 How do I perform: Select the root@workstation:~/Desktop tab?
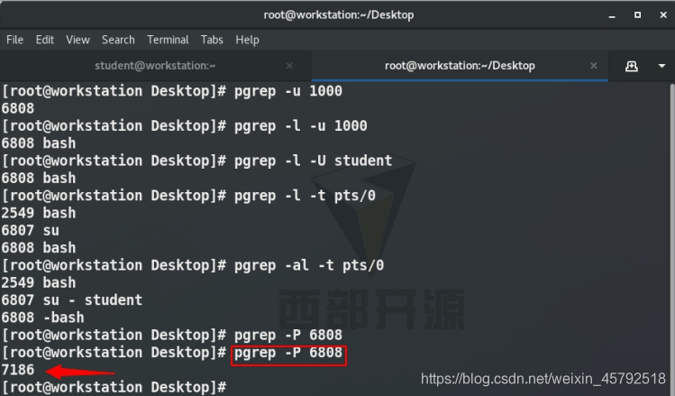click(x=460, y=66)
